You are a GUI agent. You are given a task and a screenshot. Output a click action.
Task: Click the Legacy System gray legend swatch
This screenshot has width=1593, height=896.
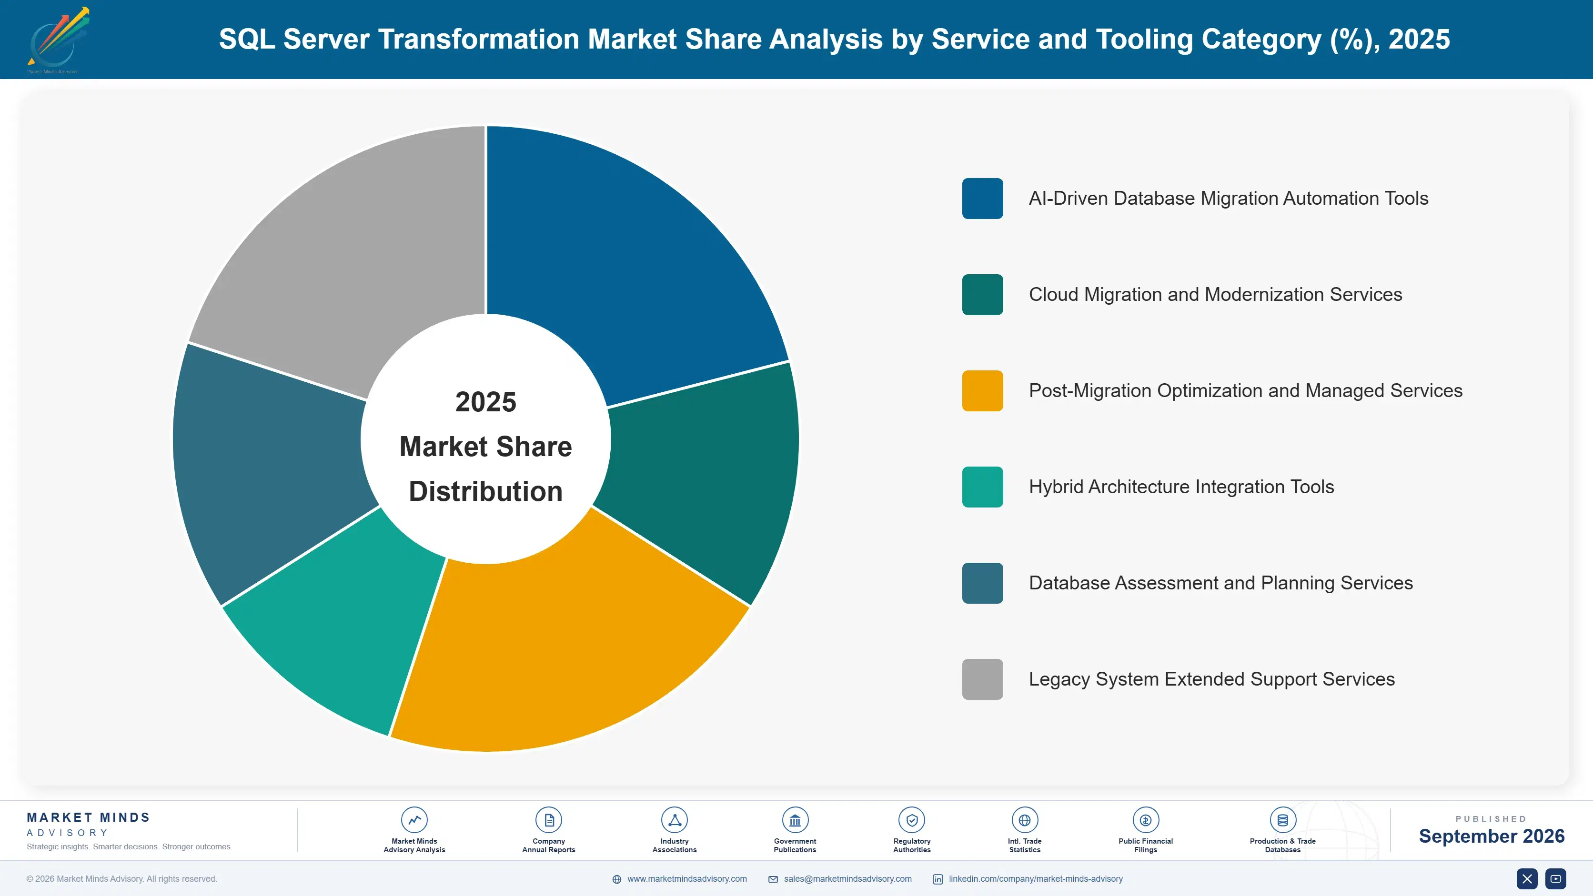coord(983,679)
